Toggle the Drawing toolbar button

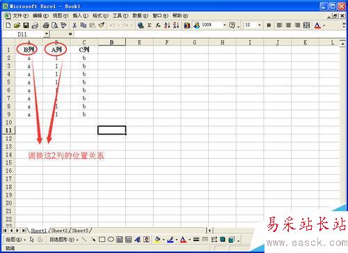[x=196, y=25]
